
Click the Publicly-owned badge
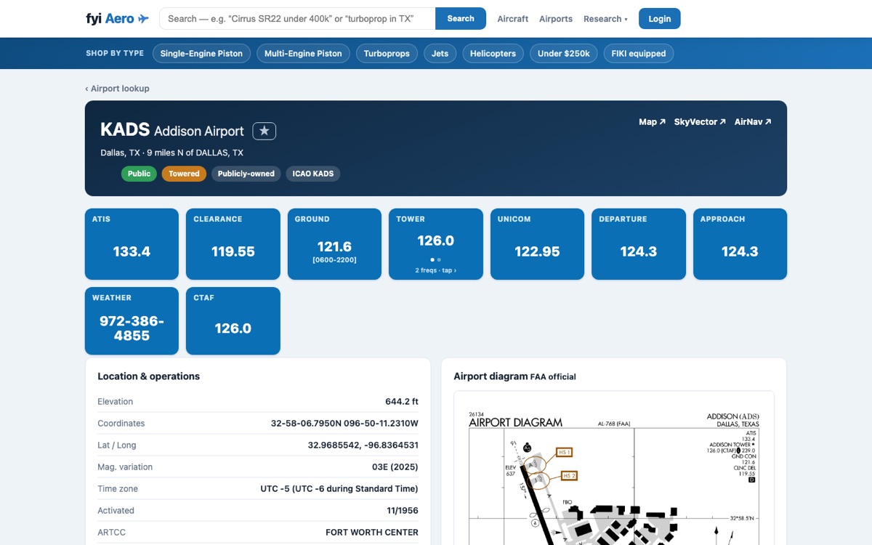point(246,174)
